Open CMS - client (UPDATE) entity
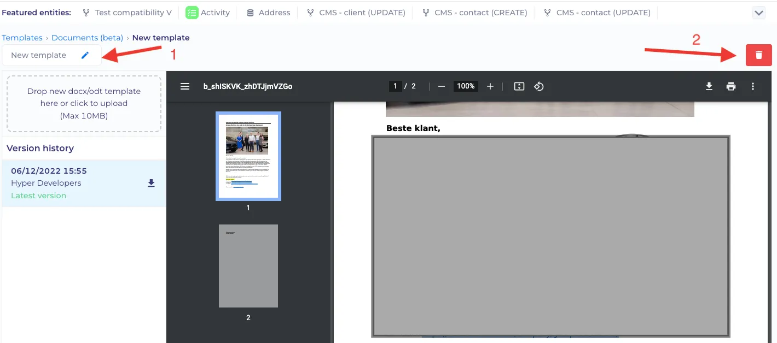The width and height of the screenshot is (777, 343). click(x=356, y=13)
